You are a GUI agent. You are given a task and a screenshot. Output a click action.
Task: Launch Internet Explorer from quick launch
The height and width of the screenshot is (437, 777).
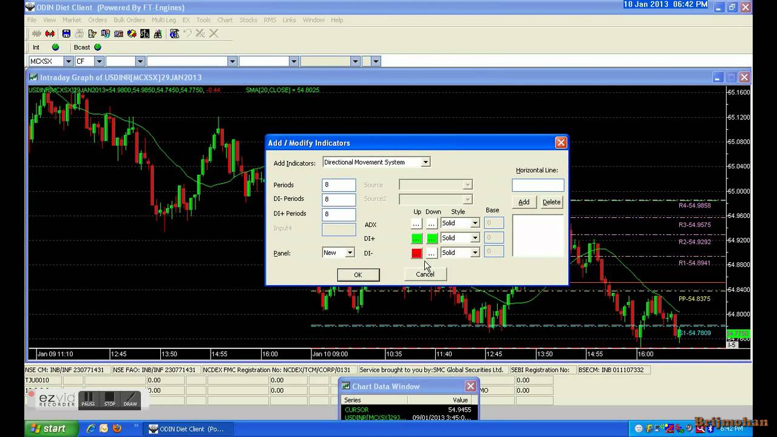[x=91, y=429]
